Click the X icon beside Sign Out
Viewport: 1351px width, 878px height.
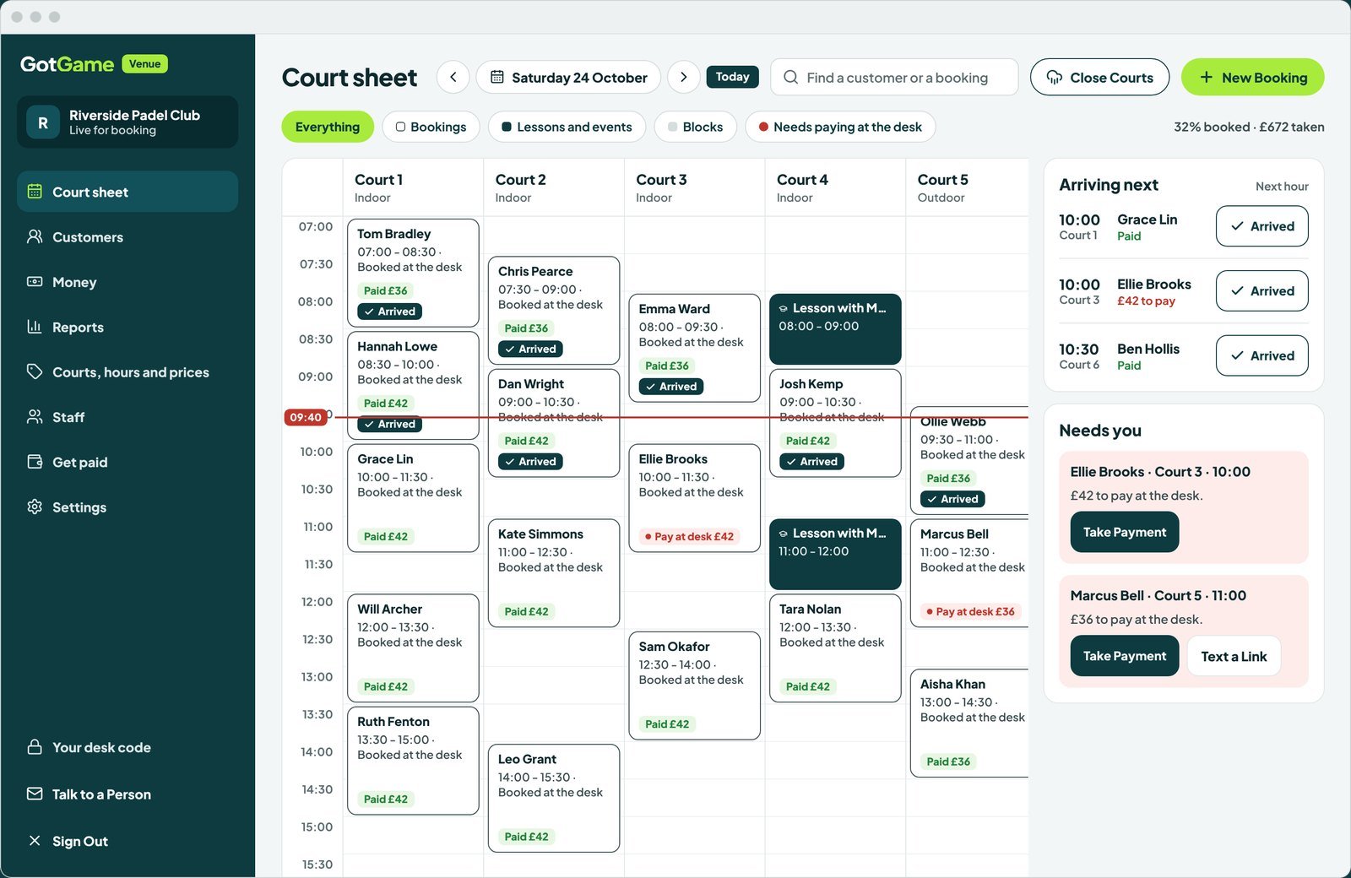pos(35,841)
